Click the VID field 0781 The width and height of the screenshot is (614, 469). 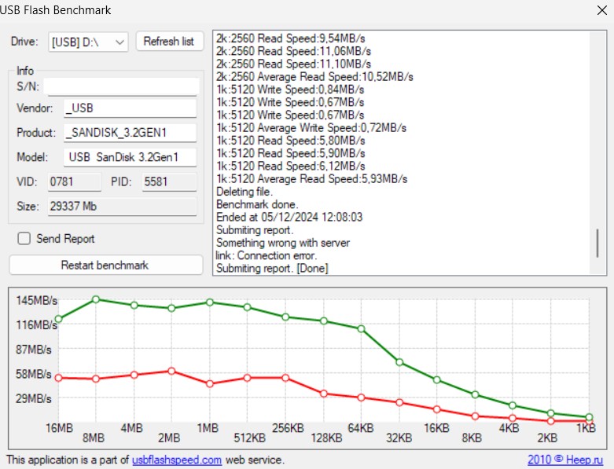pos(75,182)
